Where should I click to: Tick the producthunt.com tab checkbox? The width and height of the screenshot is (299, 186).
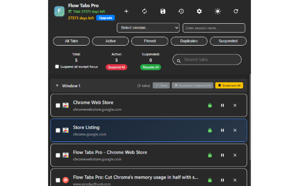point(58,180)
